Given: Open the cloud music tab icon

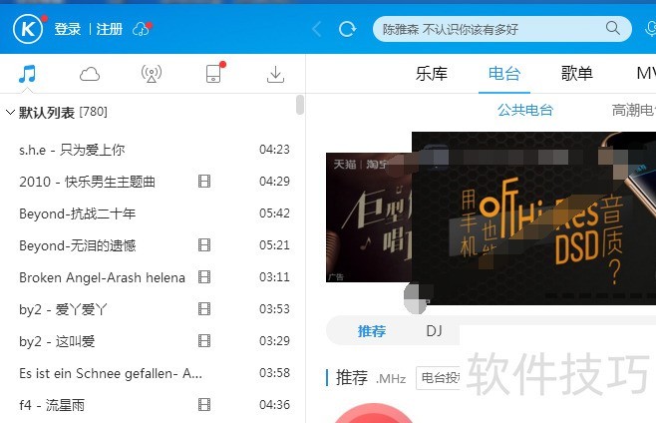Looking at the screenshot, I should point(90,75).
